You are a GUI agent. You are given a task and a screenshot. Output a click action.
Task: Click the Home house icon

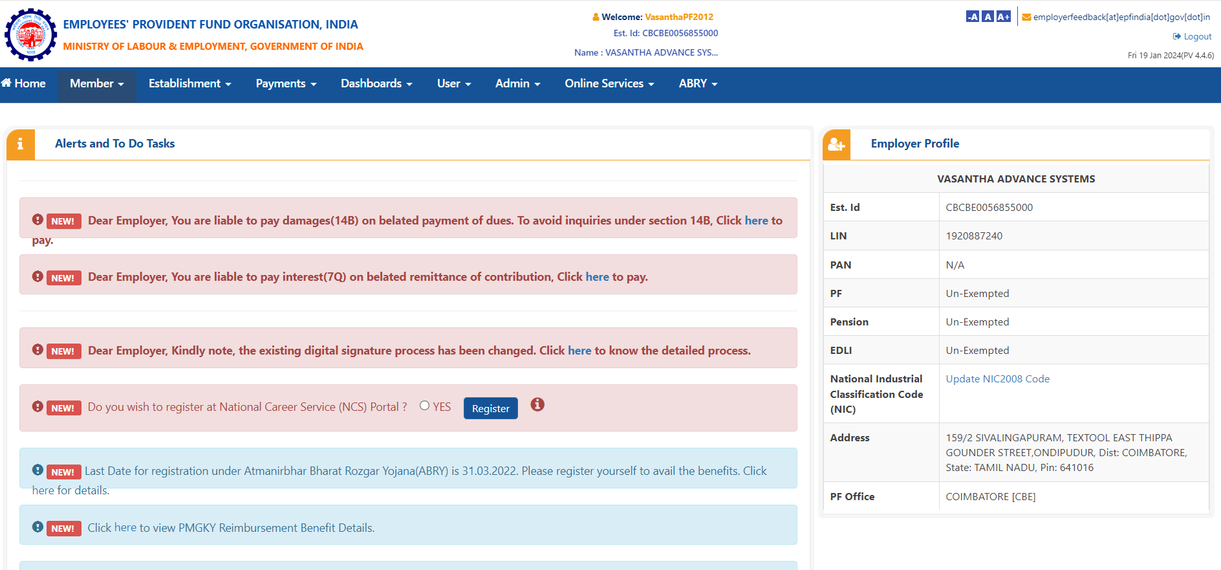6,83
